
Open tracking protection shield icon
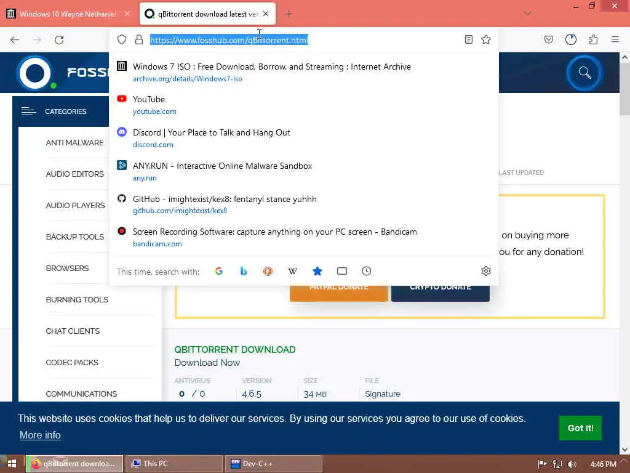point(122,39)
